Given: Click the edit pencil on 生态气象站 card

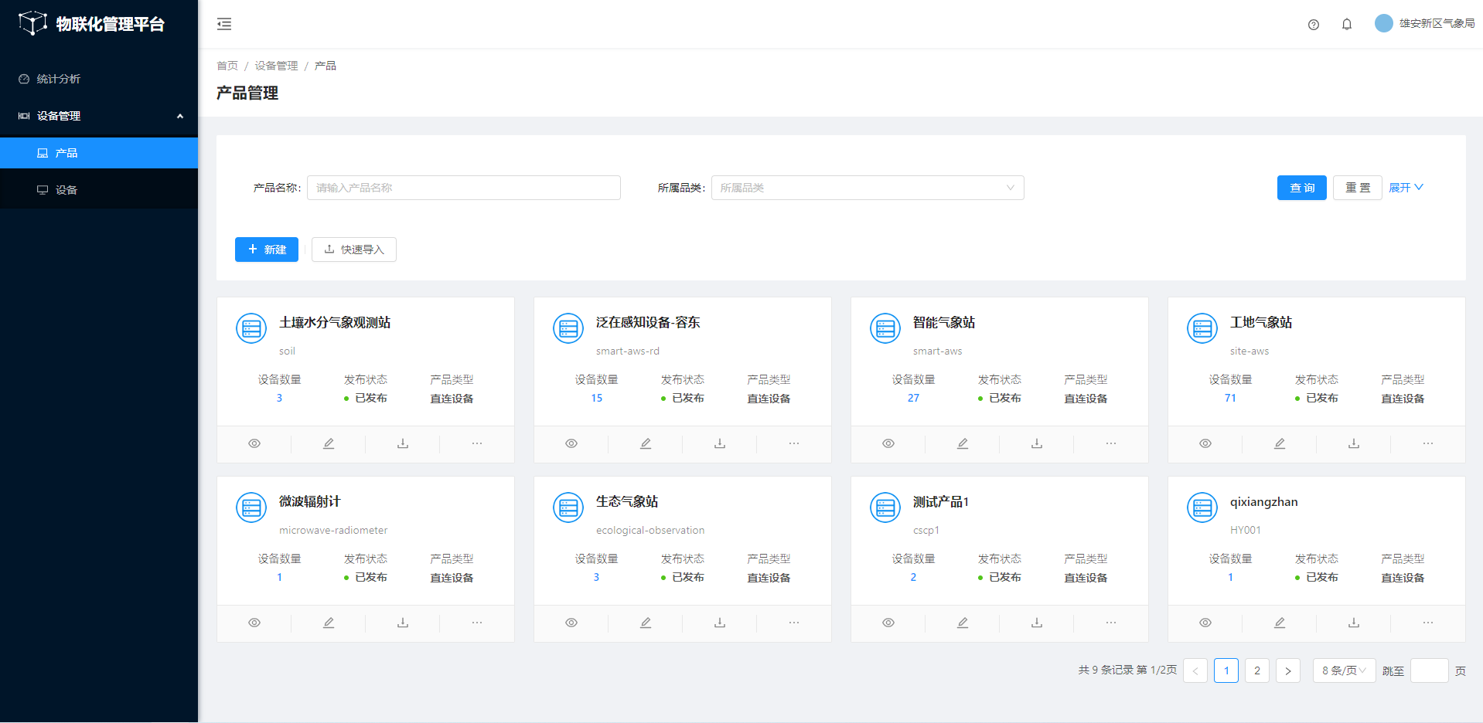Looking at the screenshot, I should point(646,623).
